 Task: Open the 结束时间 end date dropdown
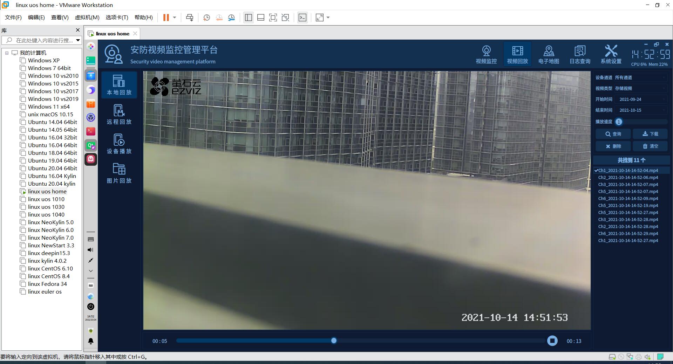pyautogui.click(x=640, y=110)
